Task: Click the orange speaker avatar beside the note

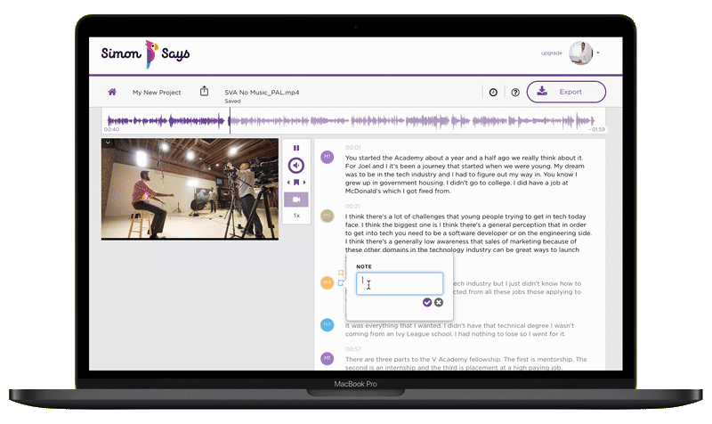Action: (x=328, y=282)
